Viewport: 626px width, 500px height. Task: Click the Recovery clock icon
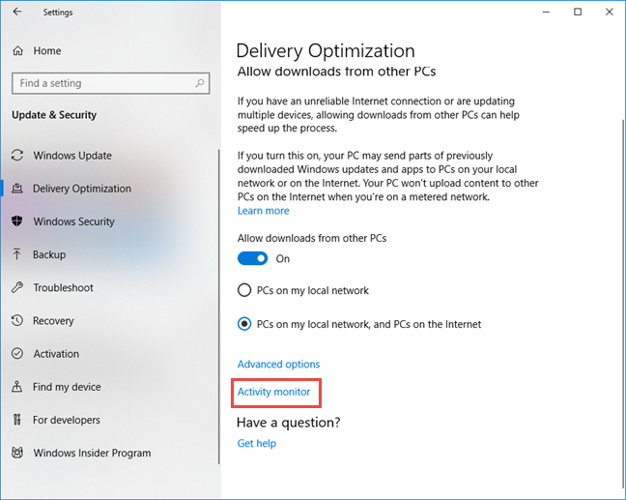click(x=17, y=320)
